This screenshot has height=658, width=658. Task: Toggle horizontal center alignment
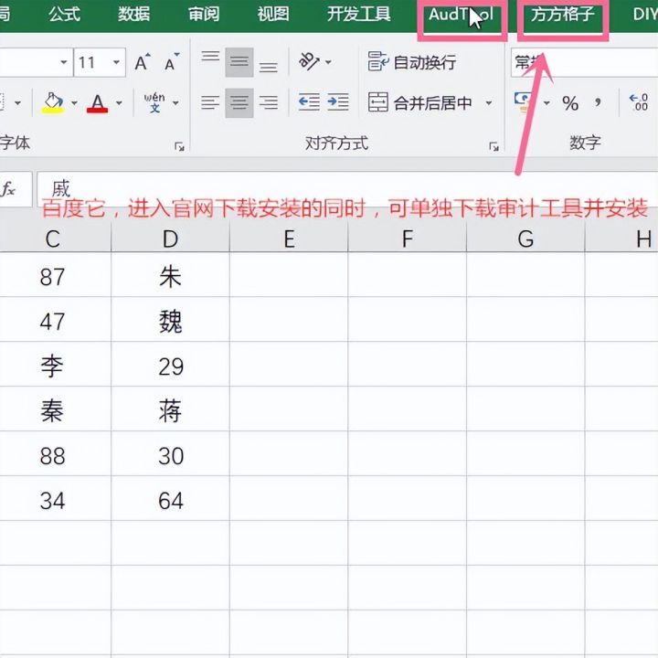point(239,102)
